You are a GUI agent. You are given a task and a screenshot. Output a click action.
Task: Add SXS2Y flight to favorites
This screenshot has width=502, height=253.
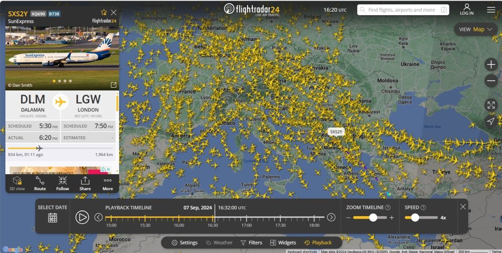pos(103,12)
